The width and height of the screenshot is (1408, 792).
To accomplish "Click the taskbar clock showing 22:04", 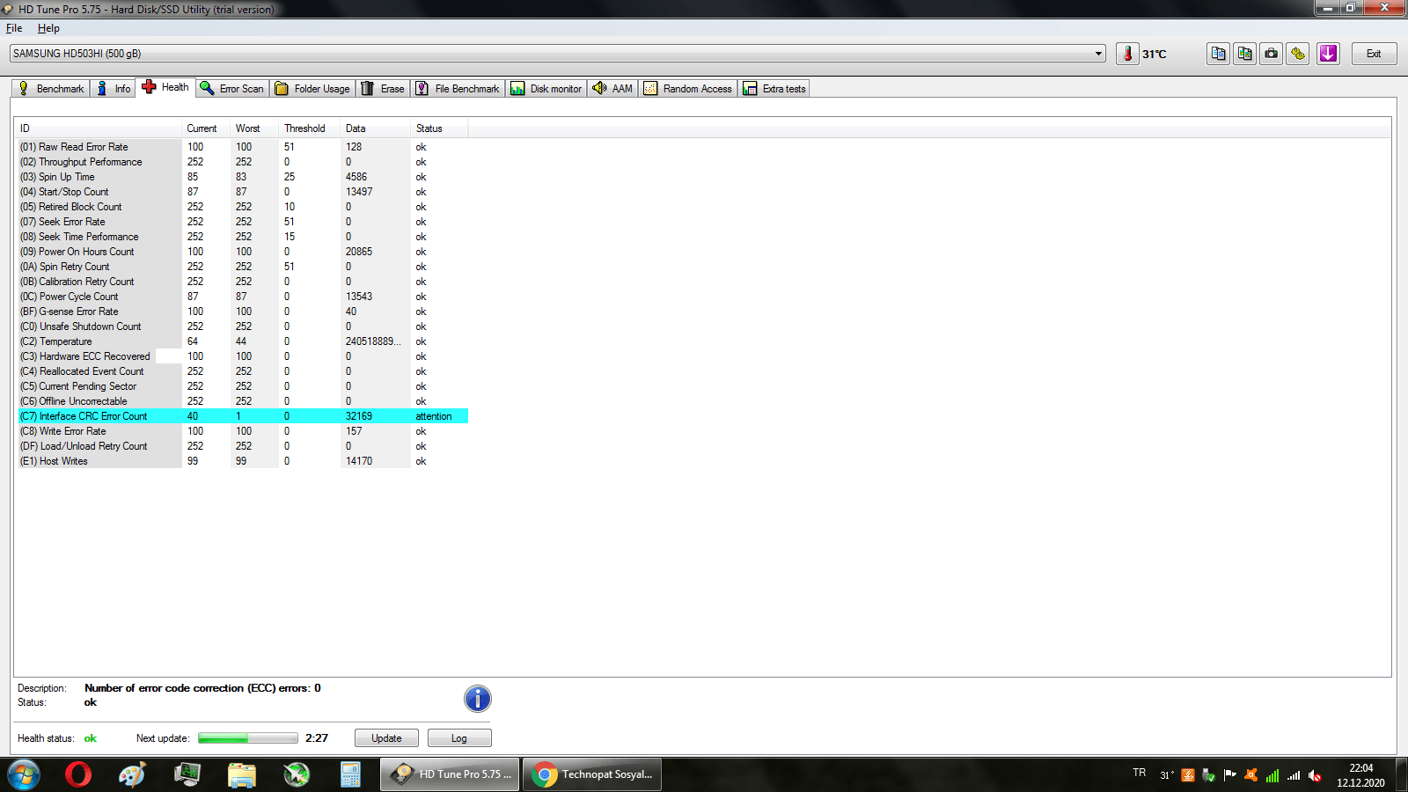I will pos(1360,775).
